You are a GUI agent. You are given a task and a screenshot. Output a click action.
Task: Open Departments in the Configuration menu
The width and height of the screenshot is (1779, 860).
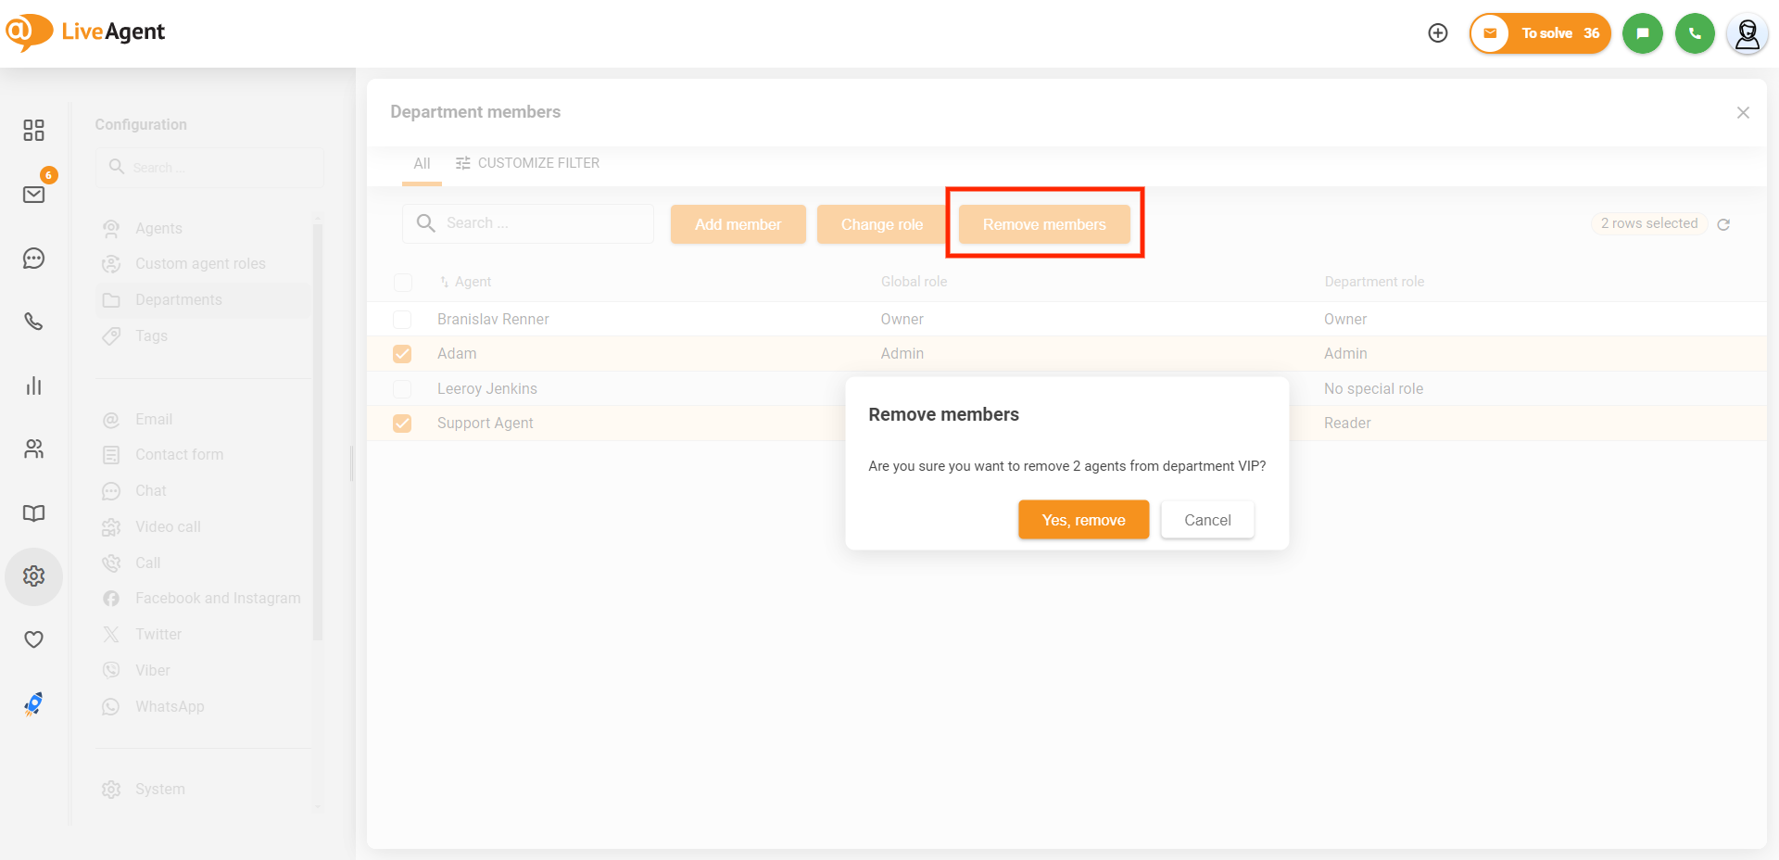pyautogui.click(x=178, y=300)
